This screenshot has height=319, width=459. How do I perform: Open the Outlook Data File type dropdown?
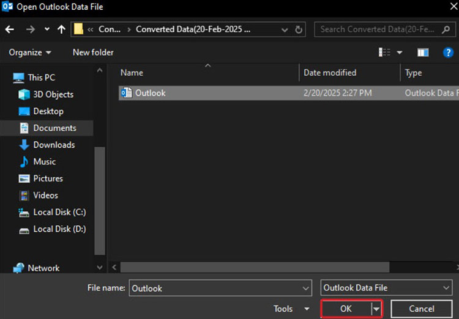pyautogui.click(x=386, y=288)
